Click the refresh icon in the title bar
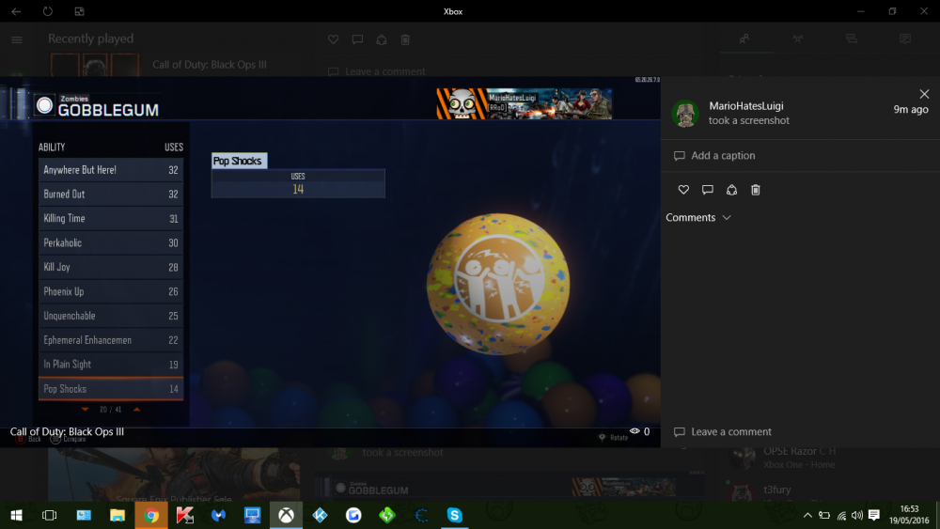Viewport: 940px width, 529px height. (x=47, y=11)
